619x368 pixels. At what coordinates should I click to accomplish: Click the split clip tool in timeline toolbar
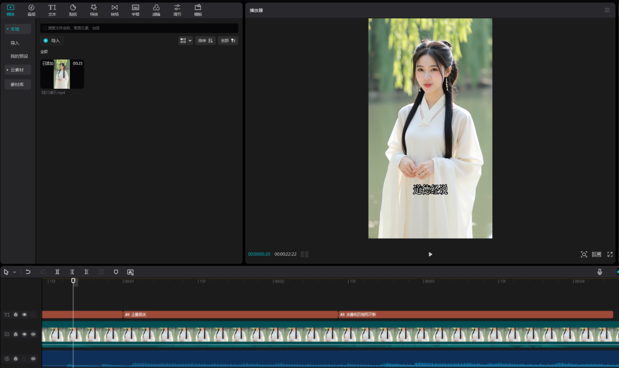coord(57,272)
